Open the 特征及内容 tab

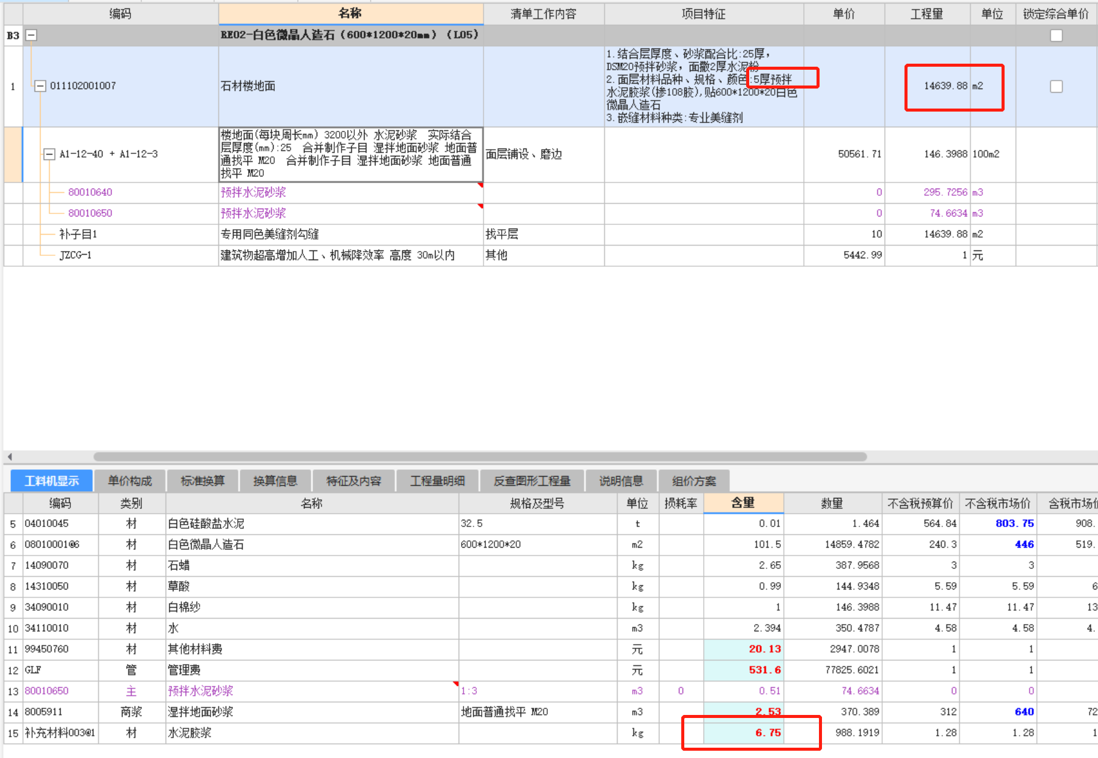coord(354,481)
